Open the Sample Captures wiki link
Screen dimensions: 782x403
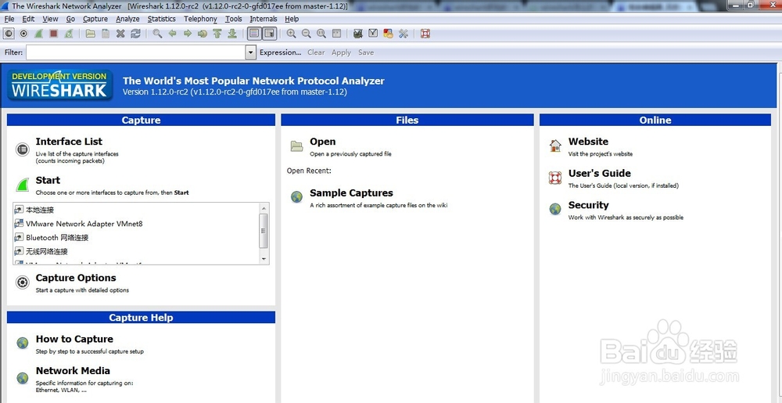351,193
